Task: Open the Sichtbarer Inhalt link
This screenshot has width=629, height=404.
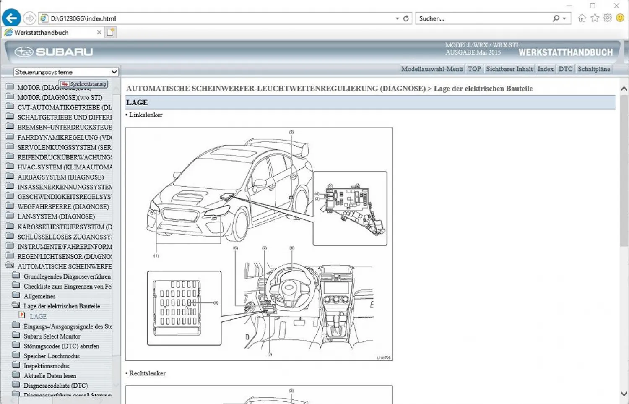Action: pos(509,69)
